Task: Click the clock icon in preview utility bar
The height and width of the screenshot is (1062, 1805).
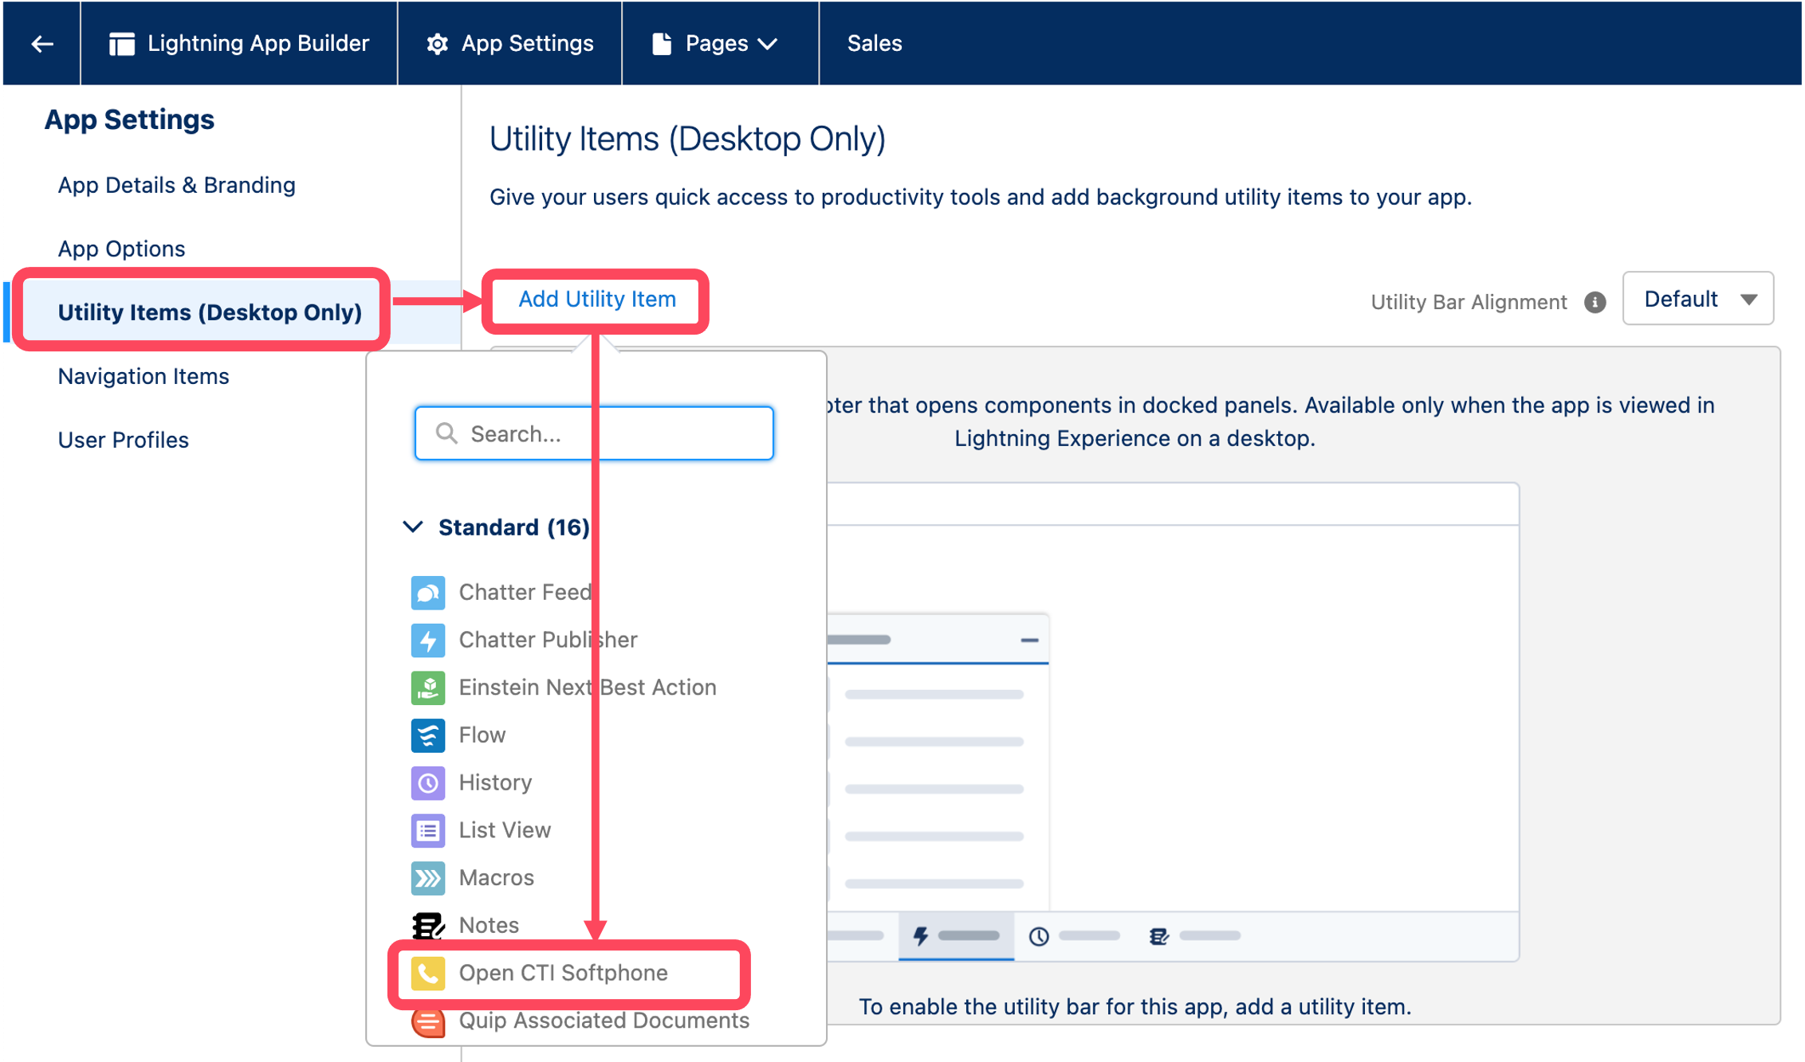Action: click(1038, 936)
